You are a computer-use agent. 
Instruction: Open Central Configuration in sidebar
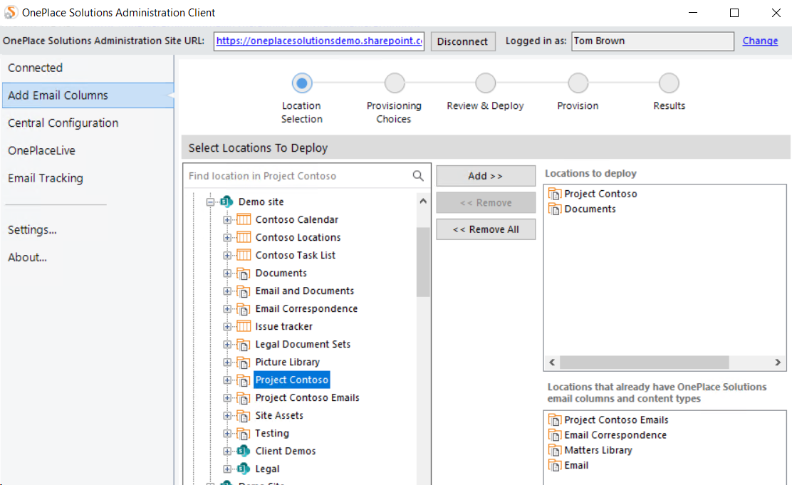(x=88, y=122)
